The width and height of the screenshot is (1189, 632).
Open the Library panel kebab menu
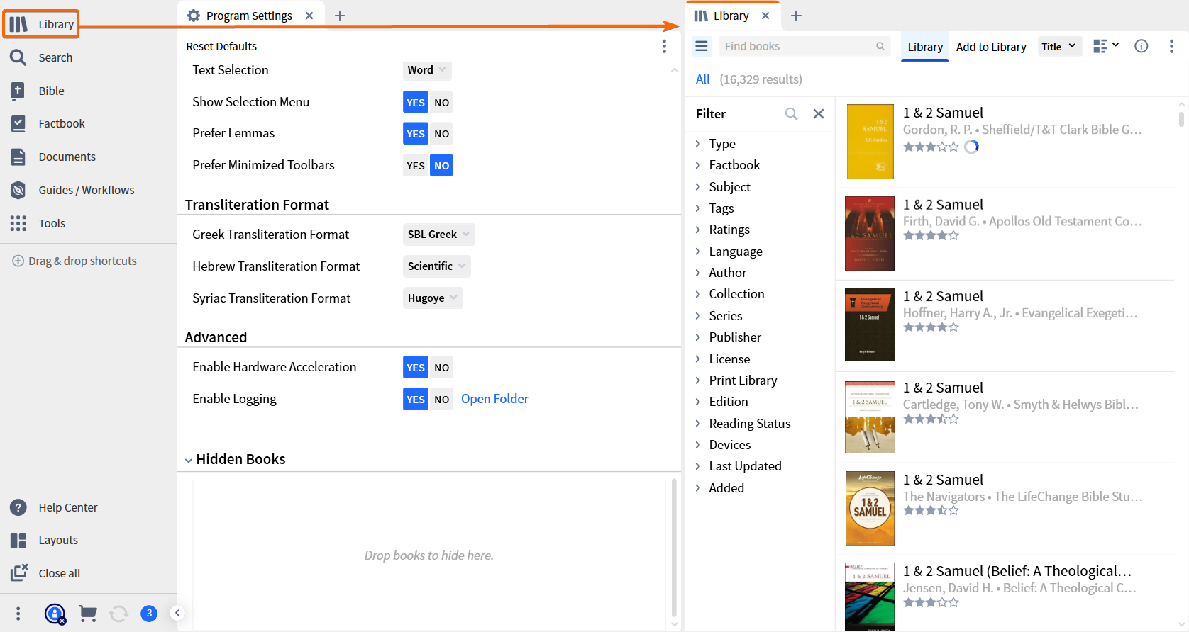1171,46
